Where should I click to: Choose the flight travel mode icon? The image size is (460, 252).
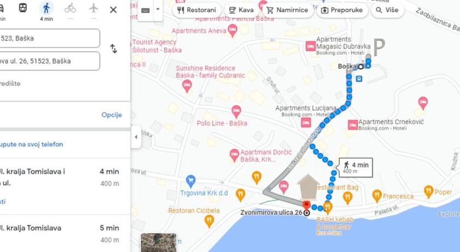click(94, 8)
